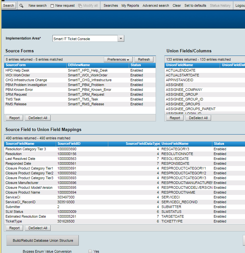Select ASSIGNEE_GROUP_ID union field
Screen dimensions: 245x253
point(205,99)
